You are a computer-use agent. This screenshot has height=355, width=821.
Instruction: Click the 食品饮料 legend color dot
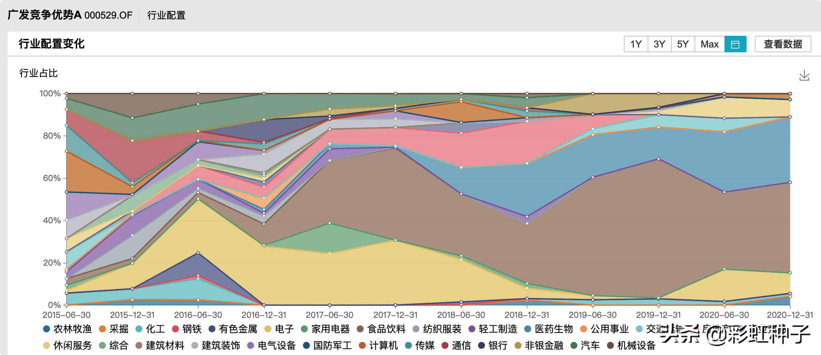[x=360, y=329]
